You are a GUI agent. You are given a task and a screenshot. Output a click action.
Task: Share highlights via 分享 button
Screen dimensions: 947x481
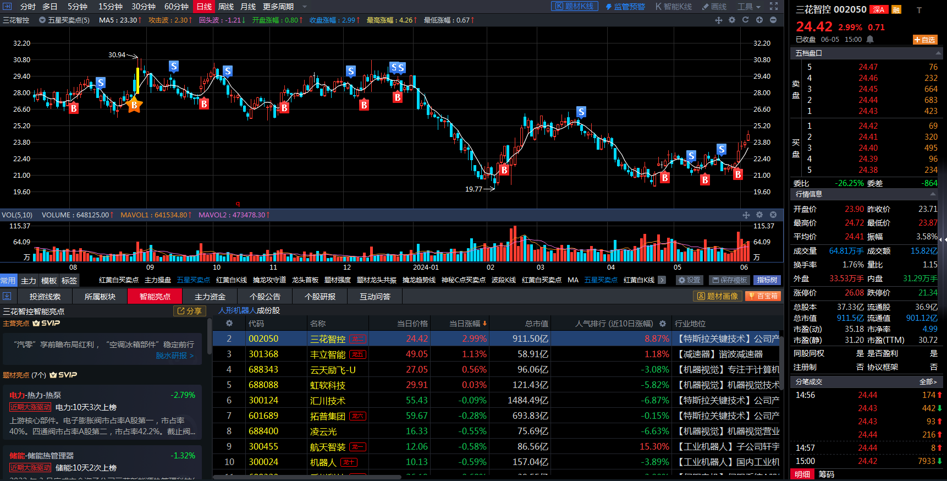[x=189, y=311]
